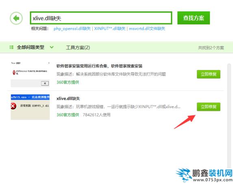Click the list icon beside 全部问题类型
The width and height of the screenshot is (233, 184).
tap(11, 47)
